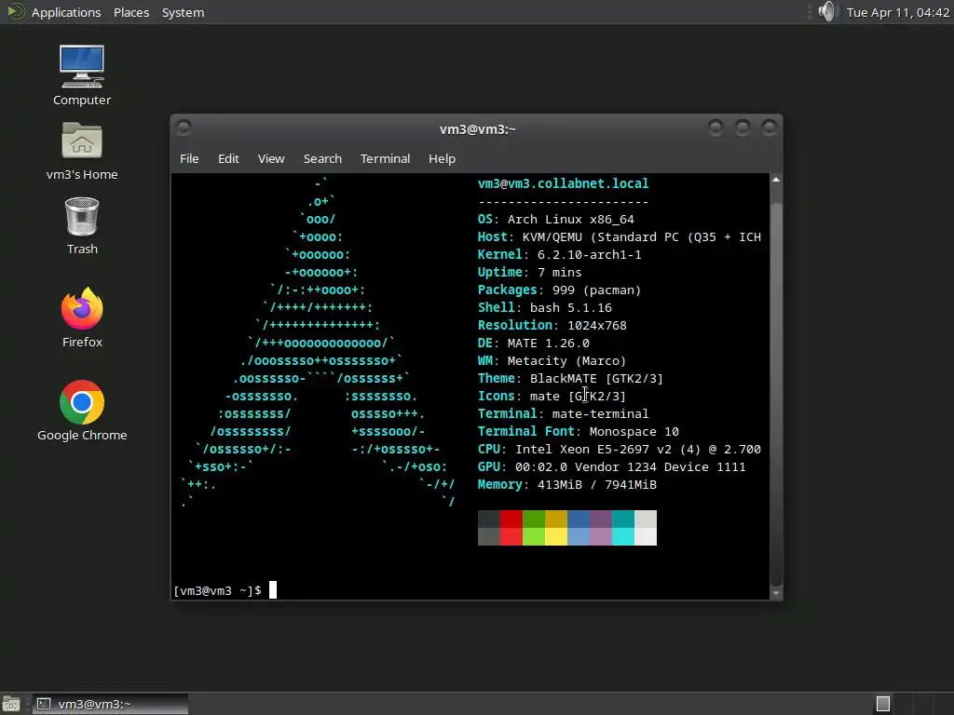The height and width of the screenshot is (715, 954).
Task: Click the vm3@vm3:~ taskbar button
Action: click(x=110, y=704)
